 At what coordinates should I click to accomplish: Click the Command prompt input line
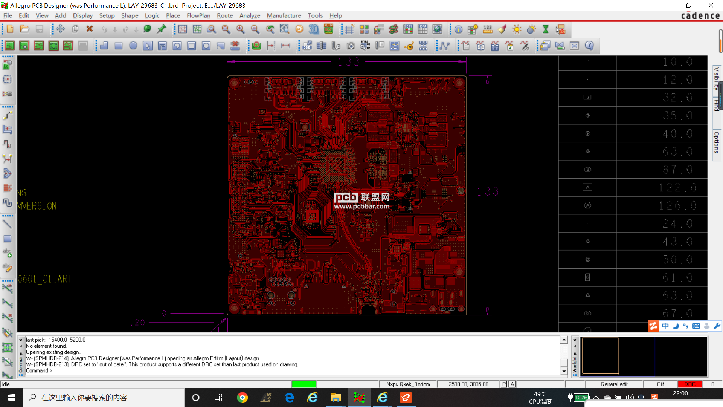[x=292, y=370]
